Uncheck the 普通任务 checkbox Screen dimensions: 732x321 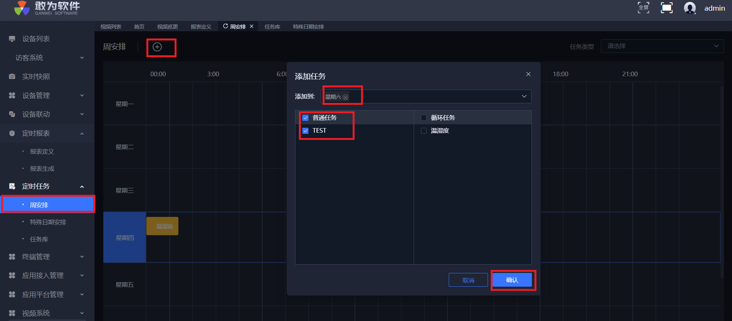305,118
